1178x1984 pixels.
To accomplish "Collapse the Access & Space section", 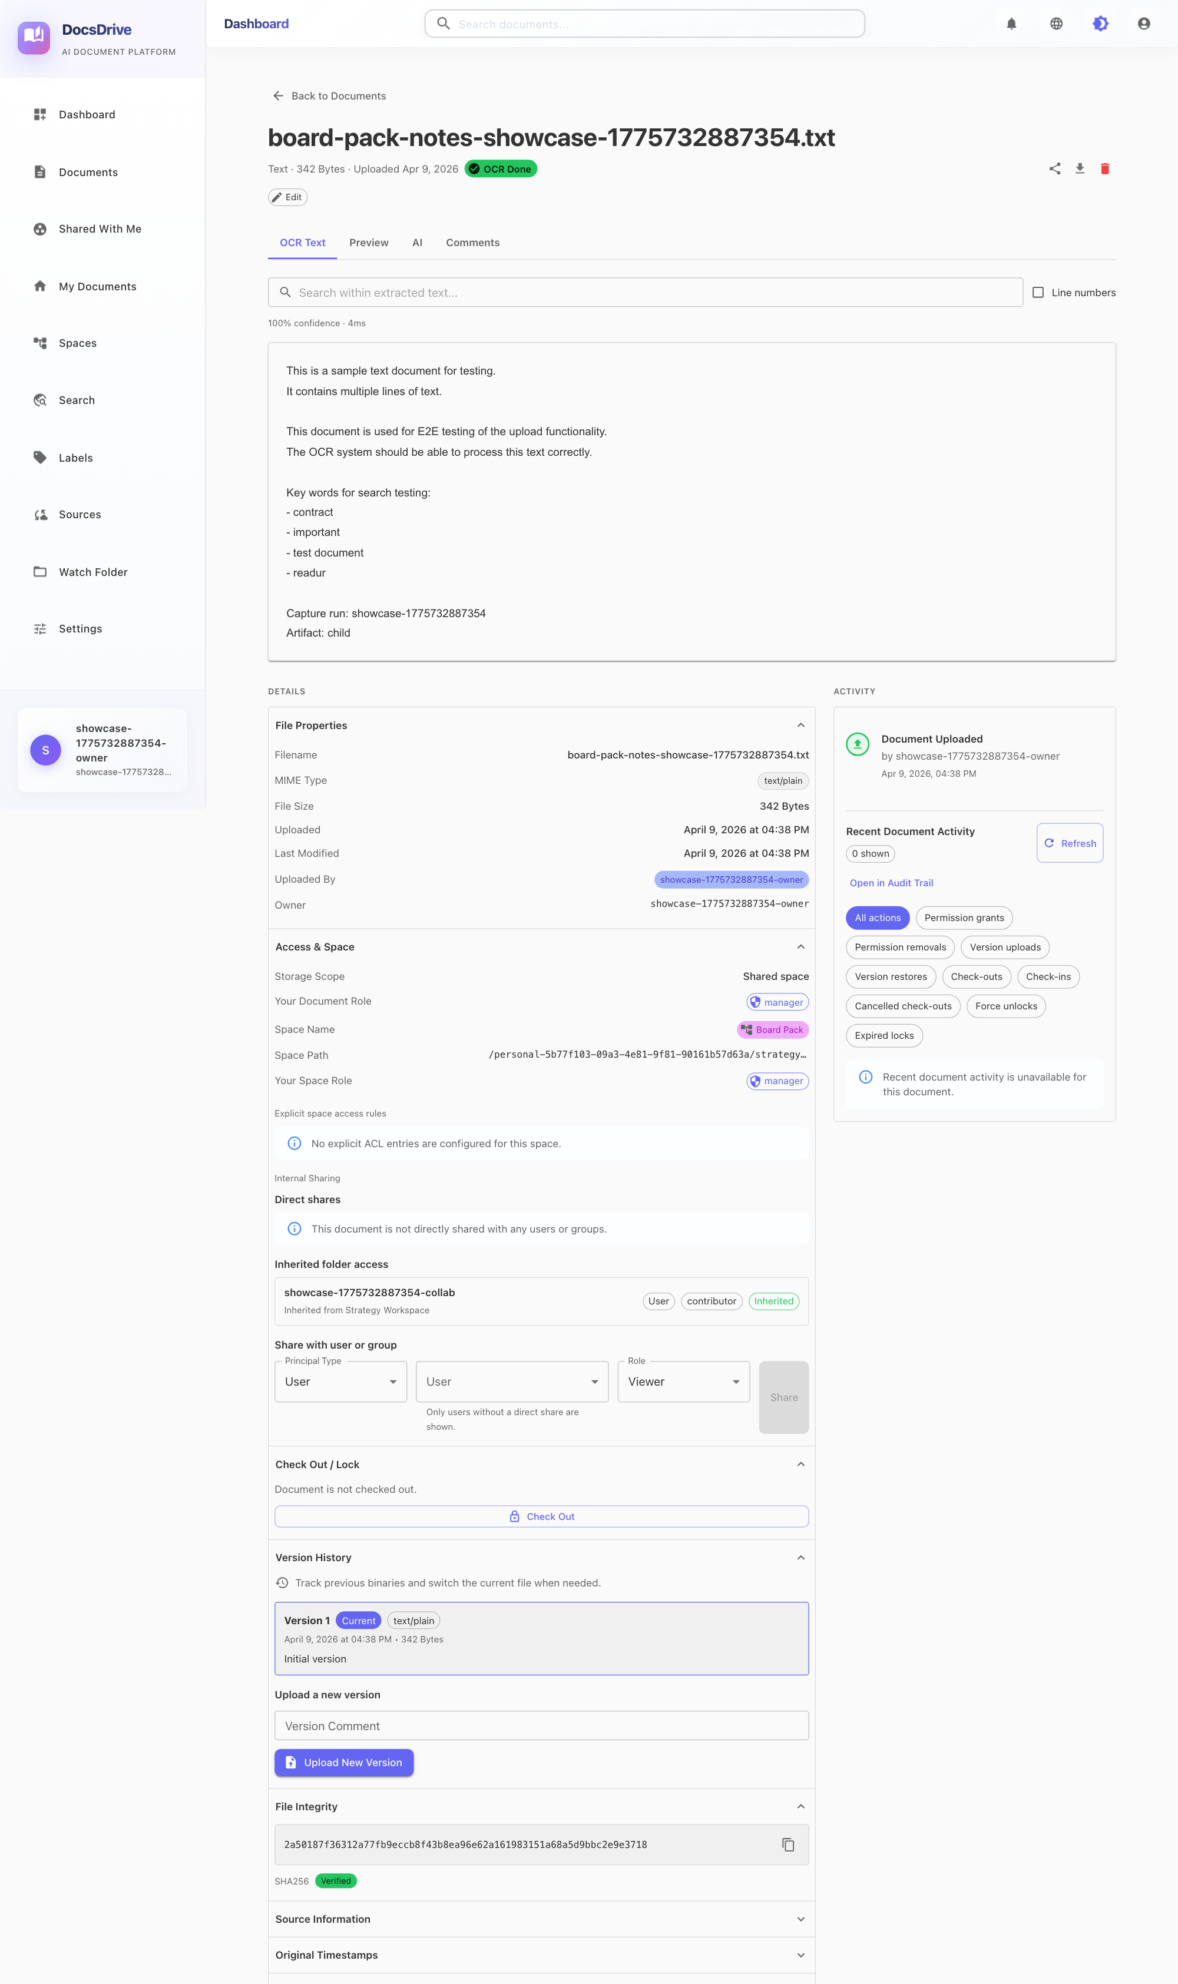I will tap(801, 947).
